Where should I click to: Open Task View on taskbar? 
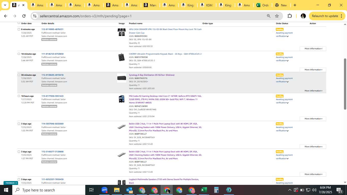click(91, 190)
